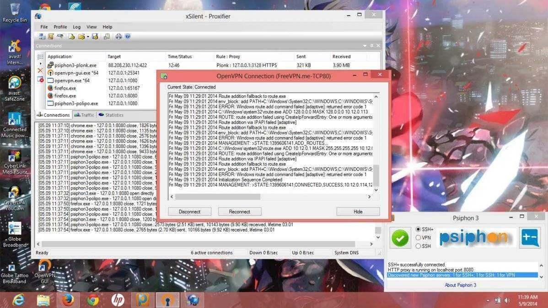The image size is (548, 308).
Task: Open CyberLink YouCam desktop icon
Action: point(15,198)
